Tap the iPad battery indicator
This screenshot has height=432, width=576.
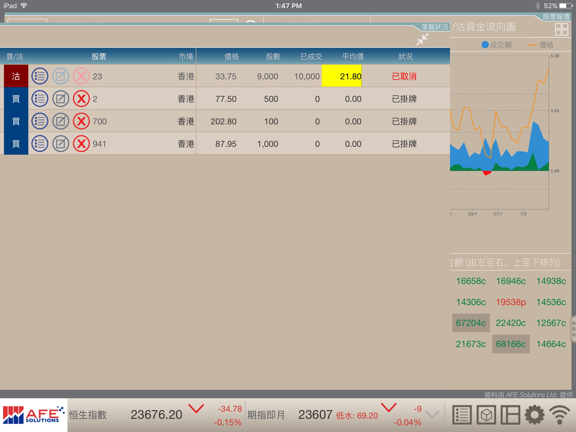click(566, 6)
